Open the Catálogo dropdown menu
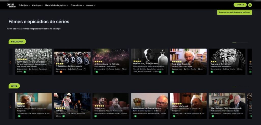Image resolution: width=261 pixels, height=125 pixels. 37,5
